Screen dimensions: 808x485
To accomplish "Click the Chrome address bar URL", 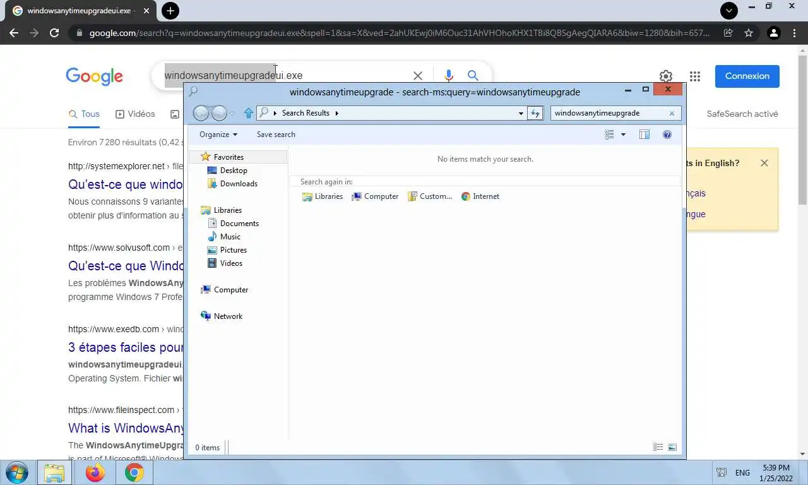I will pos(399,33).
